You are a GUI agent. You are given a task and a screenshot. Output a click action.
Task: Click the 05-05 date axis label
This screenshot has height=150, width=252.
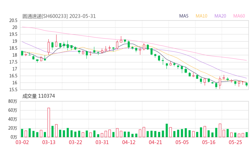click(x=182, y=142)
